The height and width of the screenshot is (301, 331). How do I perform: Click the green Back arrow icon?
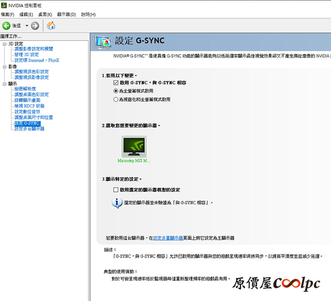(x=6, y=26)
